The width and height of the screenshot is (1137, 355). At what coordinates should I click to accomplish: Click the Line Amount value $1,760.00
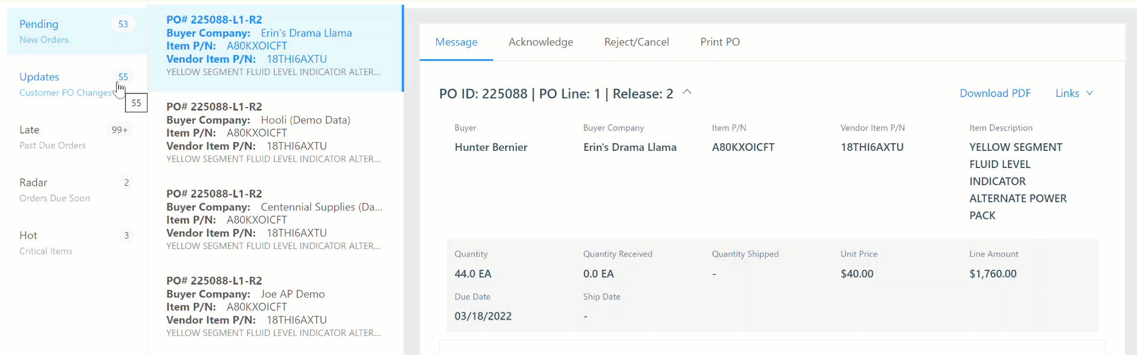(x=993, y=274)
